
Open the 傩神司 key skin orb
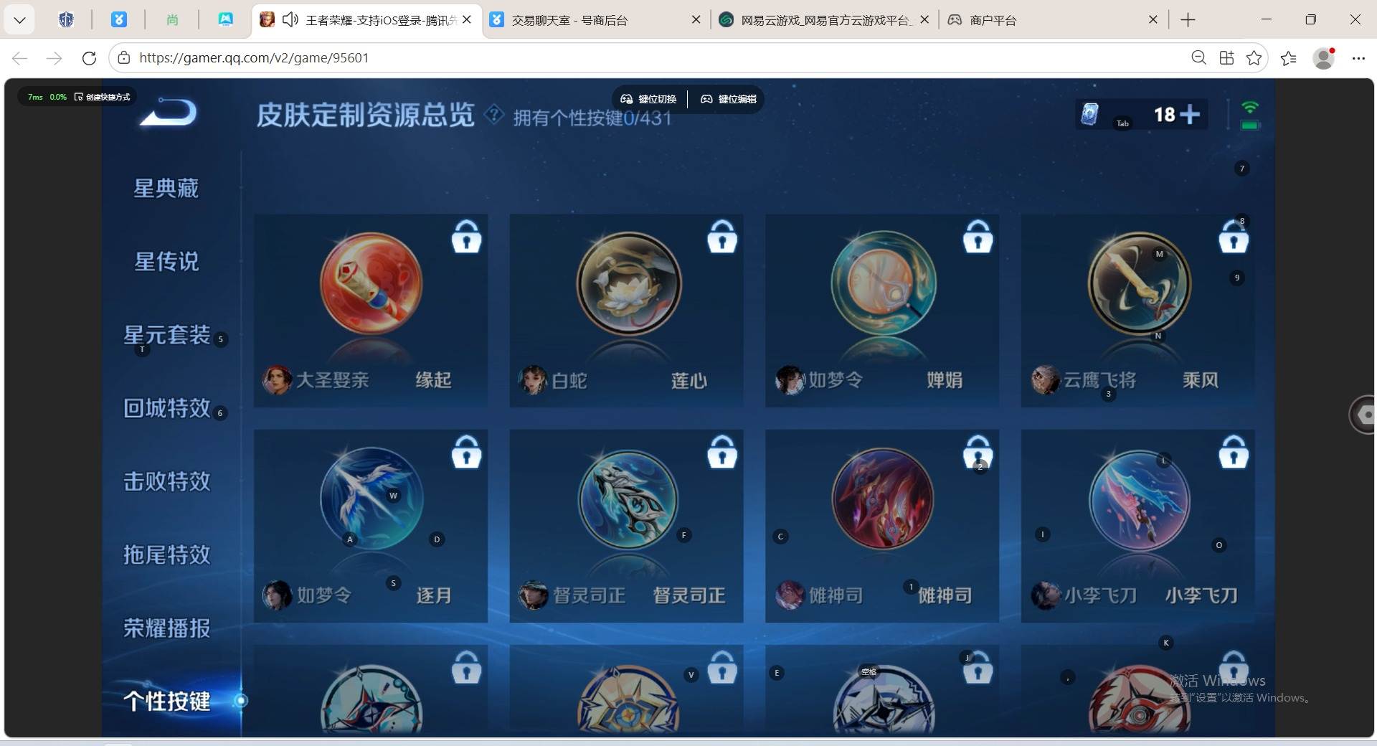[x=883, y=499]
